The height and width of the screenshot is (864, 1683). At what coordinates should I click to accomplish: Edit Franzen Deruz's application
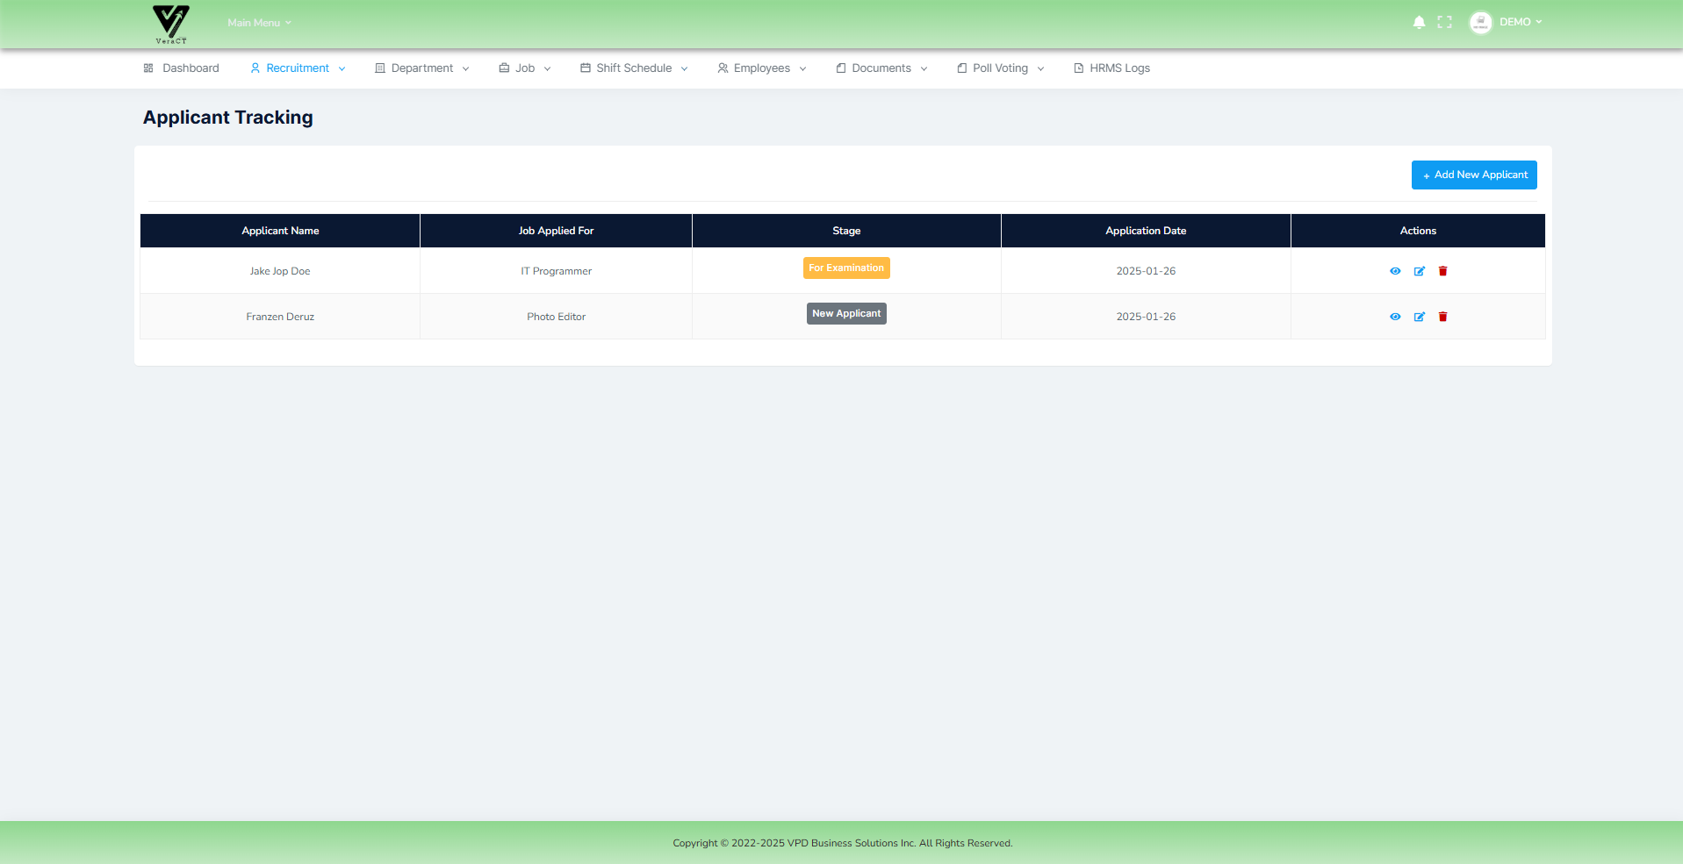pyautogui.click(x=1419, y=317)
